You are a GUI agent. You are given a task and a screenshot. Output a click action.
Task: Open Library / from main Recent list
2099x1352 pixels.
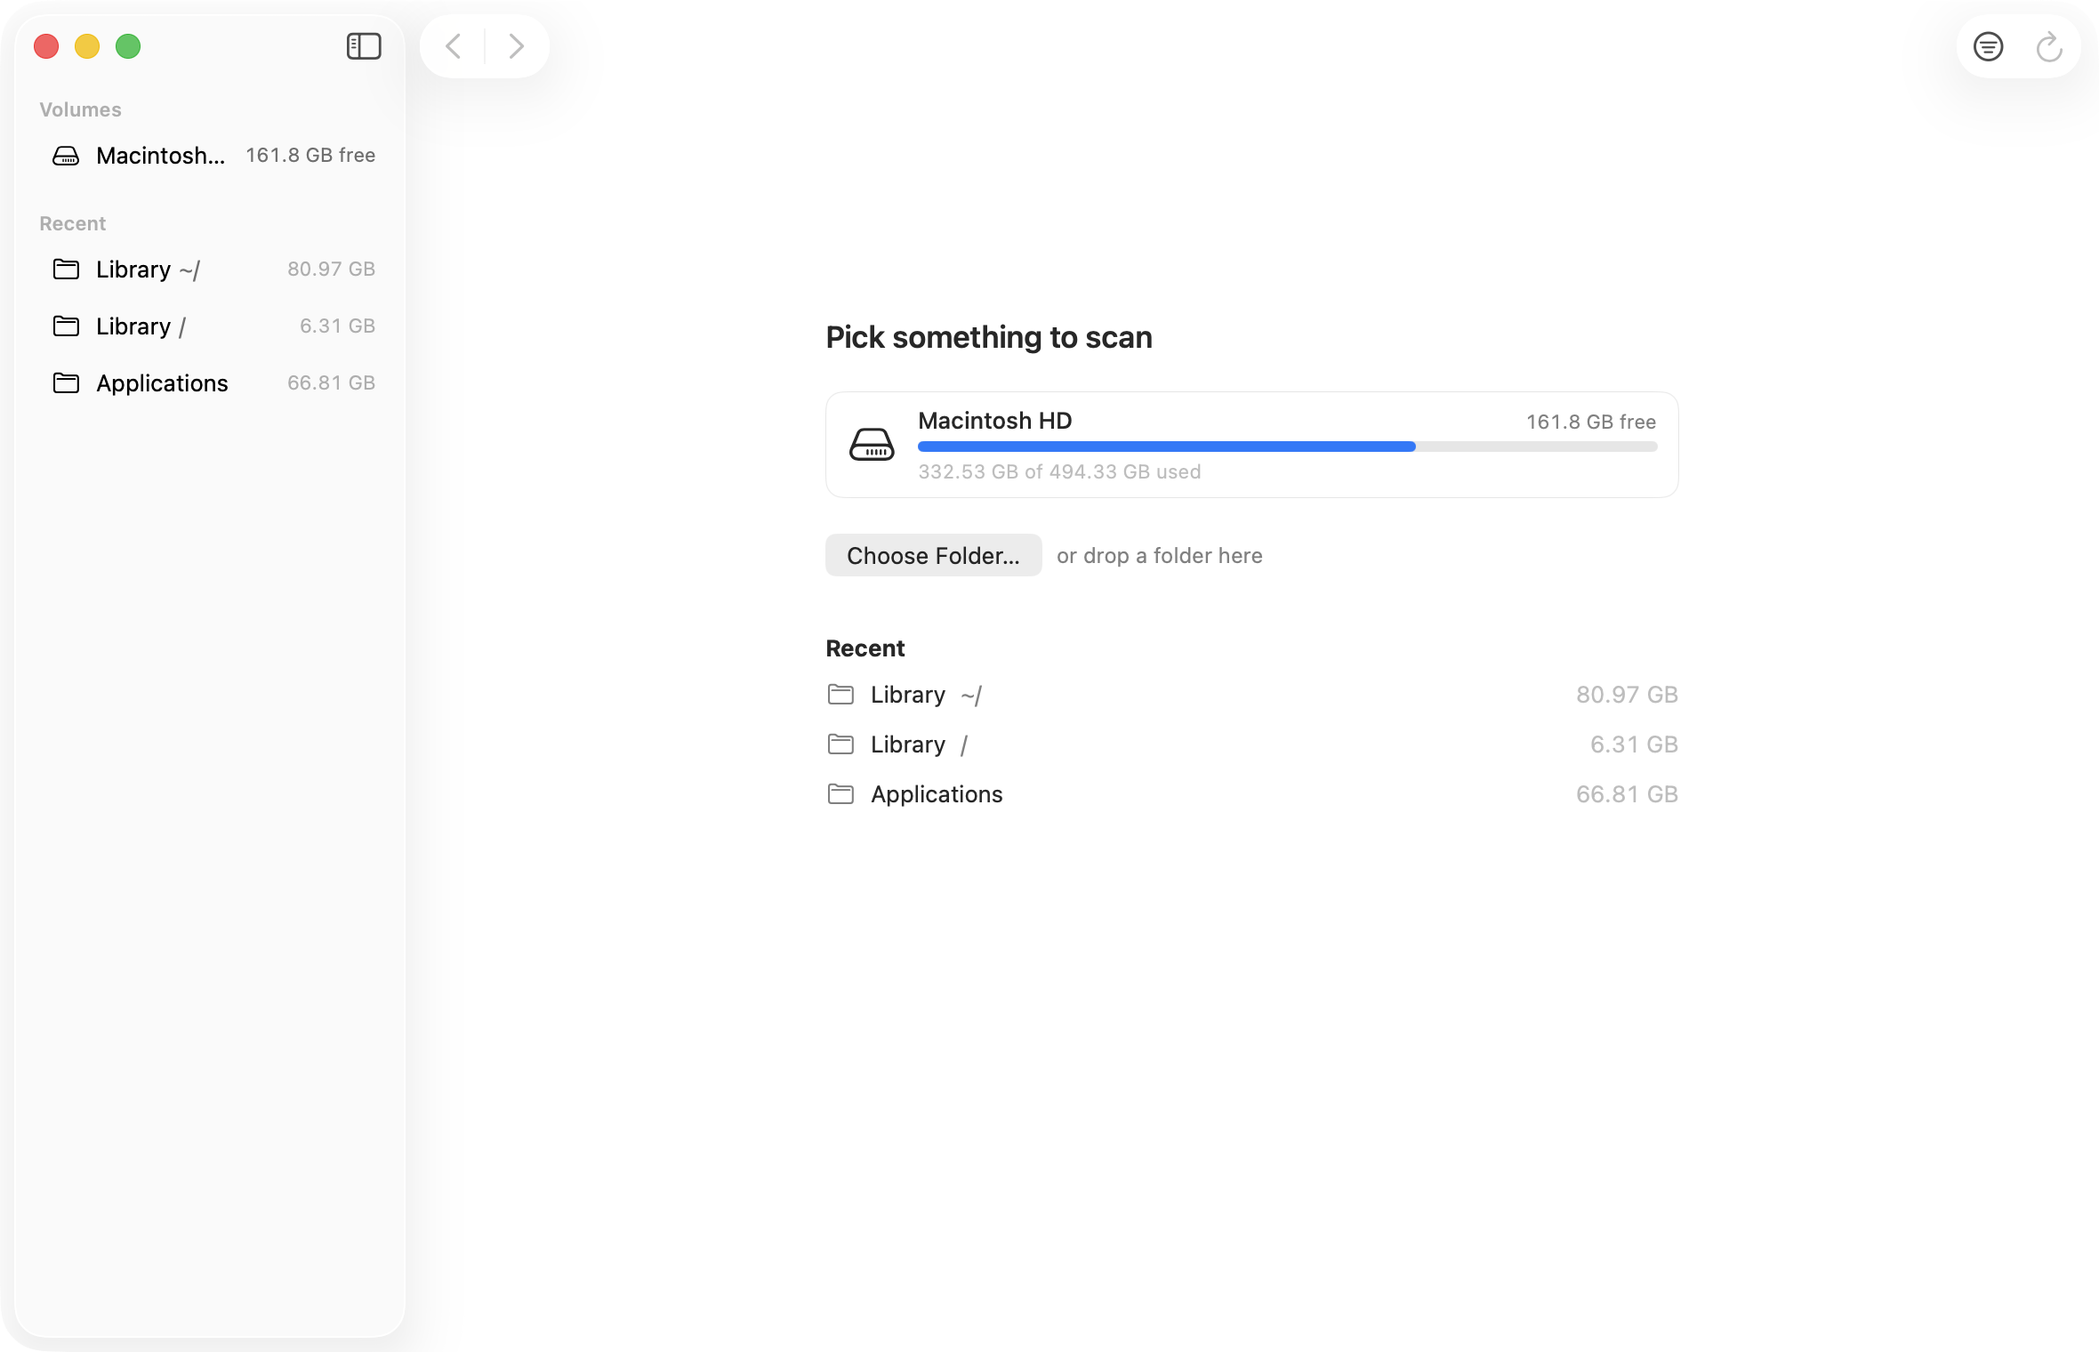point(1251,744)
